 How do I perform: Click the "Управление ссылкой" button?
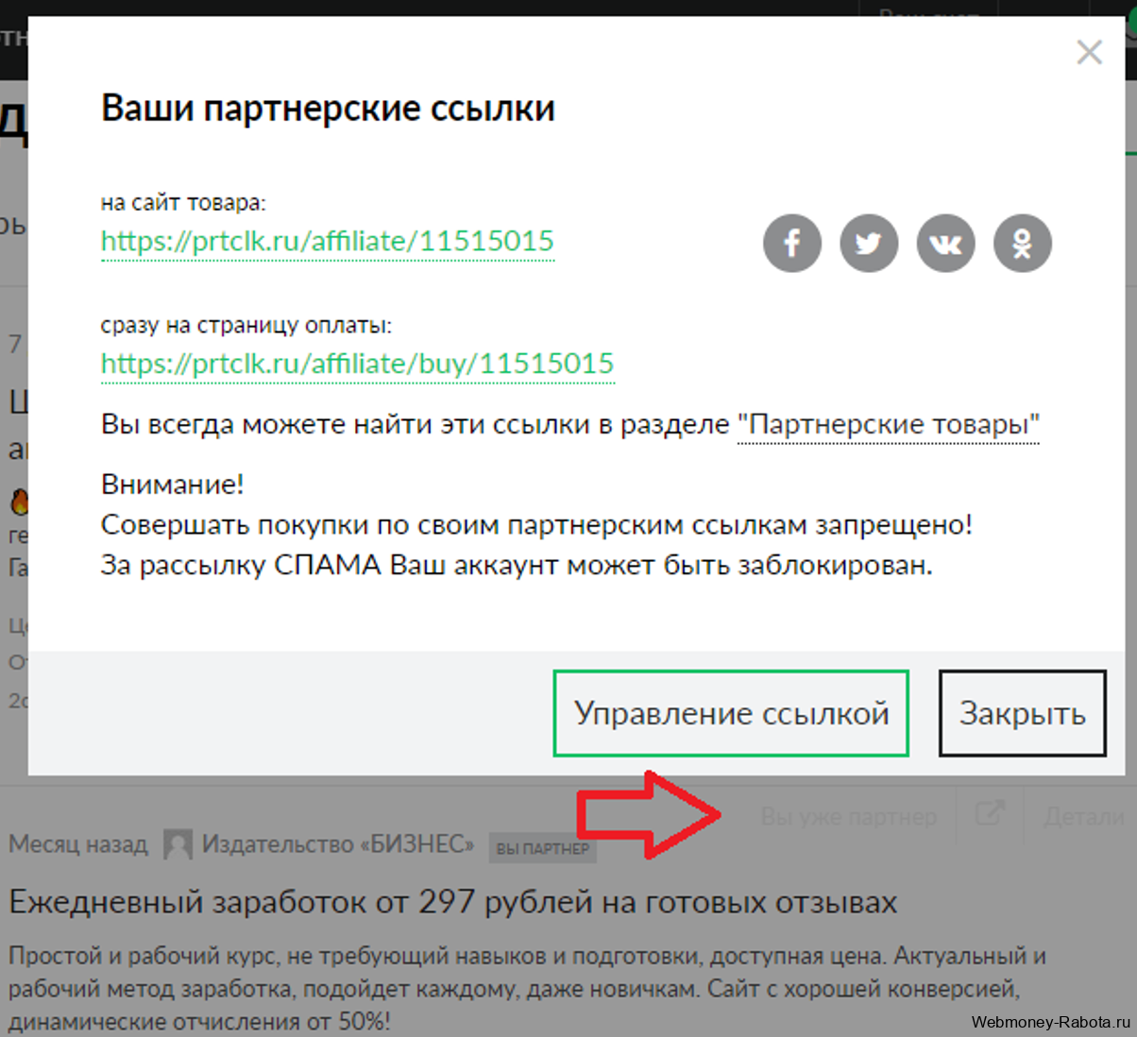click(x=731, y=713)
